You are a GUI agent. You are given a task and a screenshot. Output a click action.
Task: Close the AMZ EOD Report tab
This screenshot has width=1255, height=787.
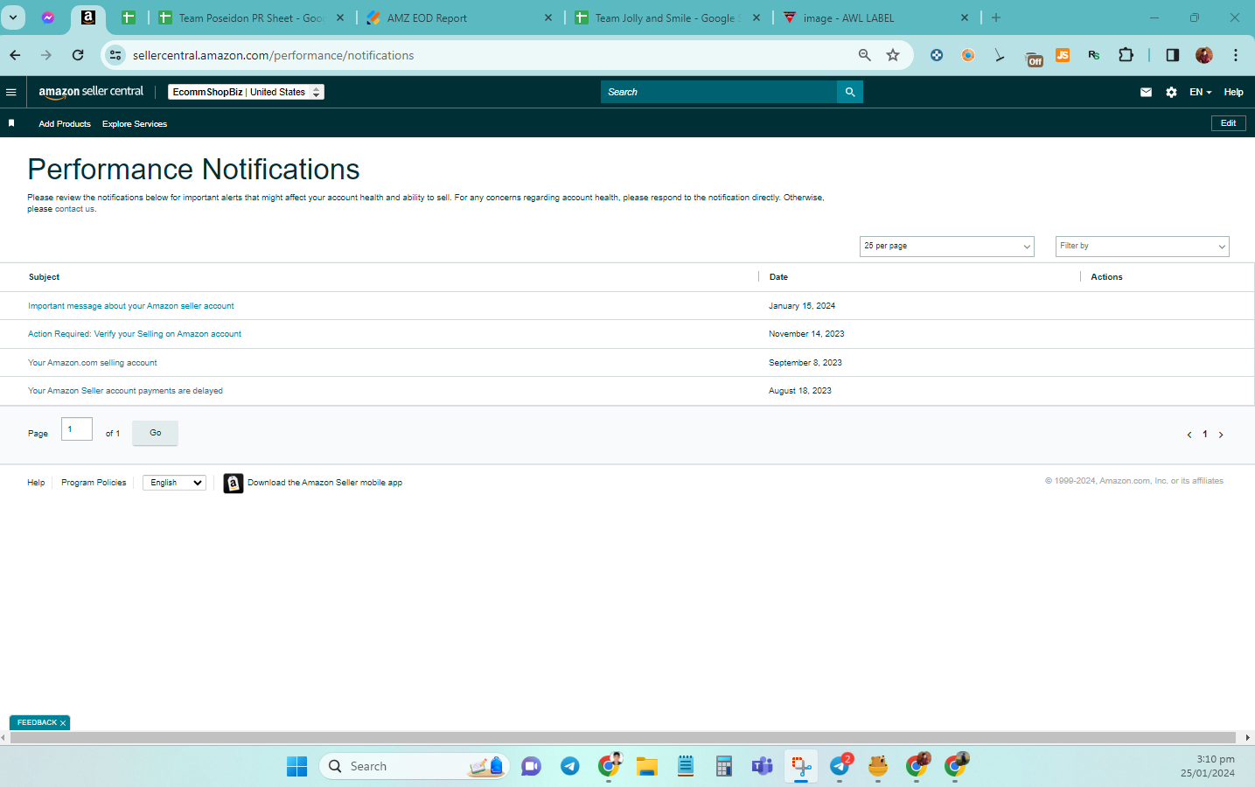(548, 17)
